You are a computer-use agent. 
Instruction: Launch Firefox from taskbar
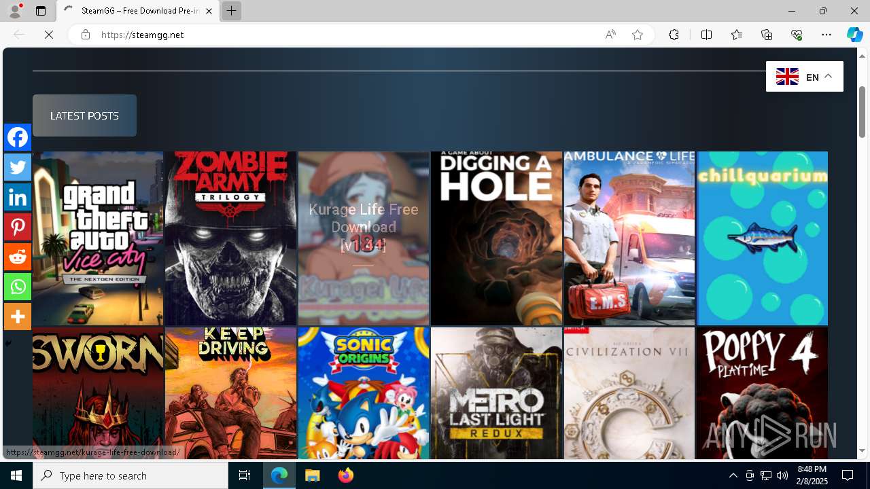(x=346, y=475)
